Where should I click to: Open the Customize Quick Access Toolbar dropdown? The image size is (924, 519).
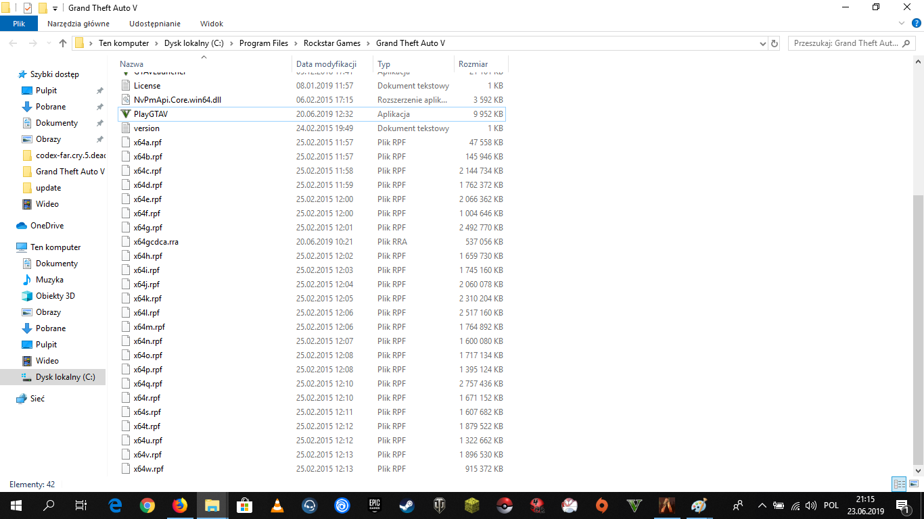pyautogui.click(x=55, y=8)
